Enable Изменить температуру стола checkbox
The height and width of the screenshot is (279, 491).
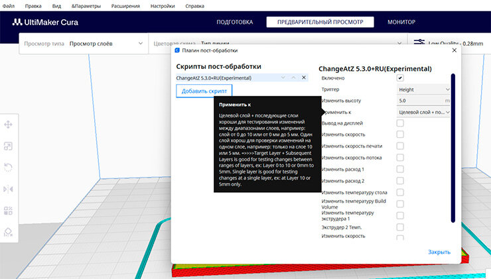point(400,192)
